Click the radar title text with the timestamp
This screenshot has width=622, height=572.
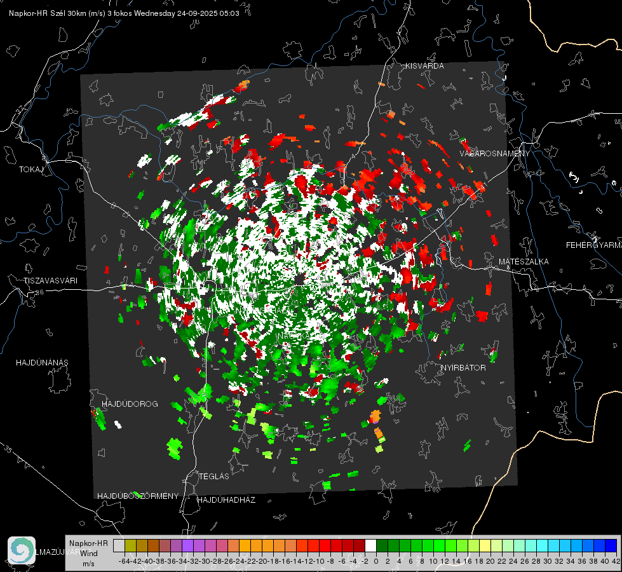124,13
